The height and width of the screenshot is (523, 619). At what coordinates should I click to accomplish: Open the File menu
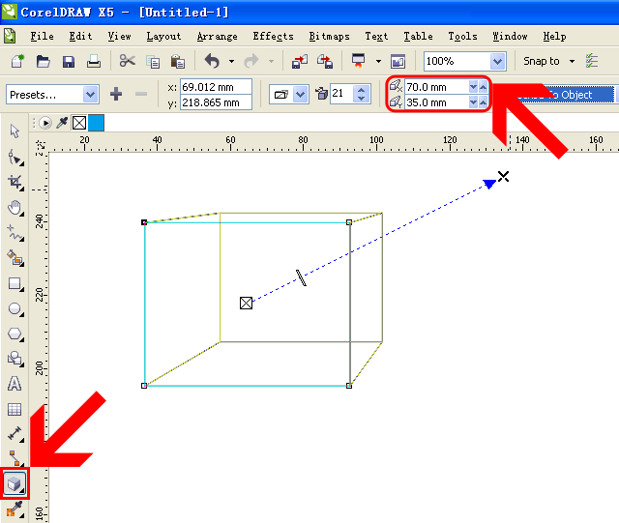tap(42, 37)
